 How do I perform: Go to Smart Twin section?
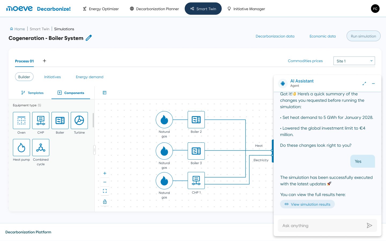point(203,9)
